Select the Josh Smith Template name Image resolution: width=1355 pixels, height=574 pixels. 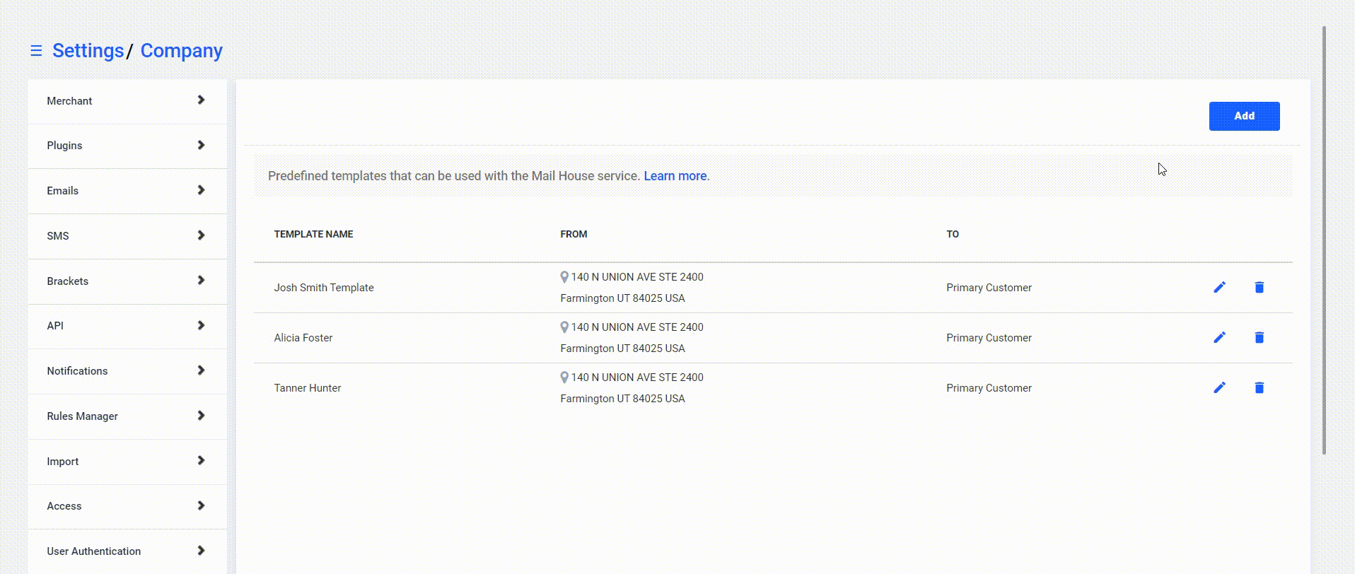pos(324,288)
